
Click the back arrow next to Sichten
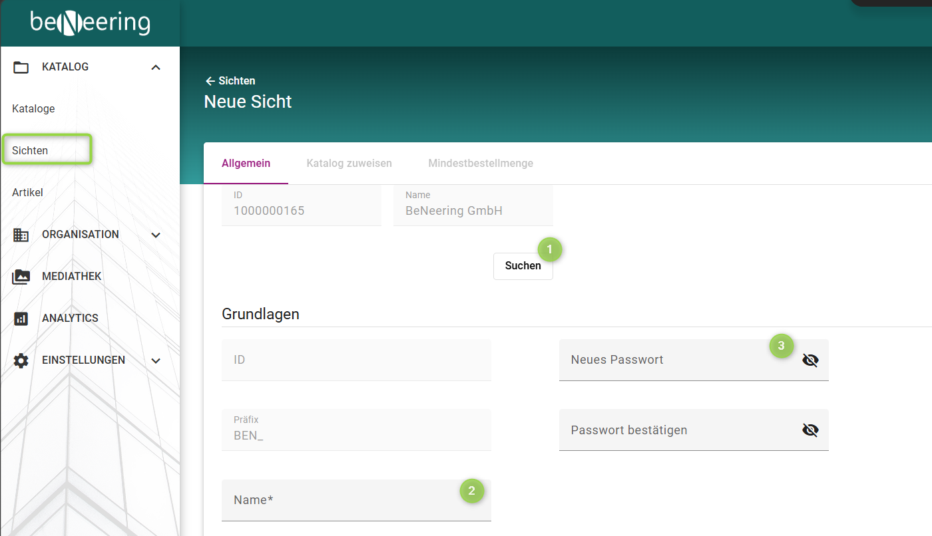(210, 81)
